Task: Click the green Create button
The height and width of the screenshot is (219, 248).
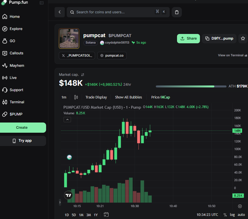Action: [x=22, y=128]
